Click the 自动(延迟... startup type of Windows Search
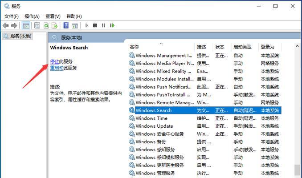This screenshot has height=178, width=302. (245, 110)
